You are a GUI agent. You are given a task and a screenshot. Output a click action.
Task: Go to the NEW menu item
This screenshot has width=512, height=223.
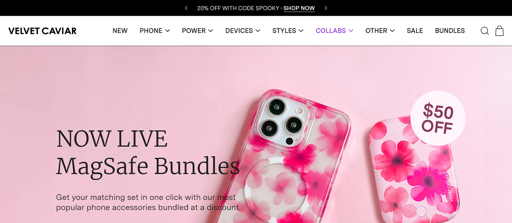click(x=120, y=31)
